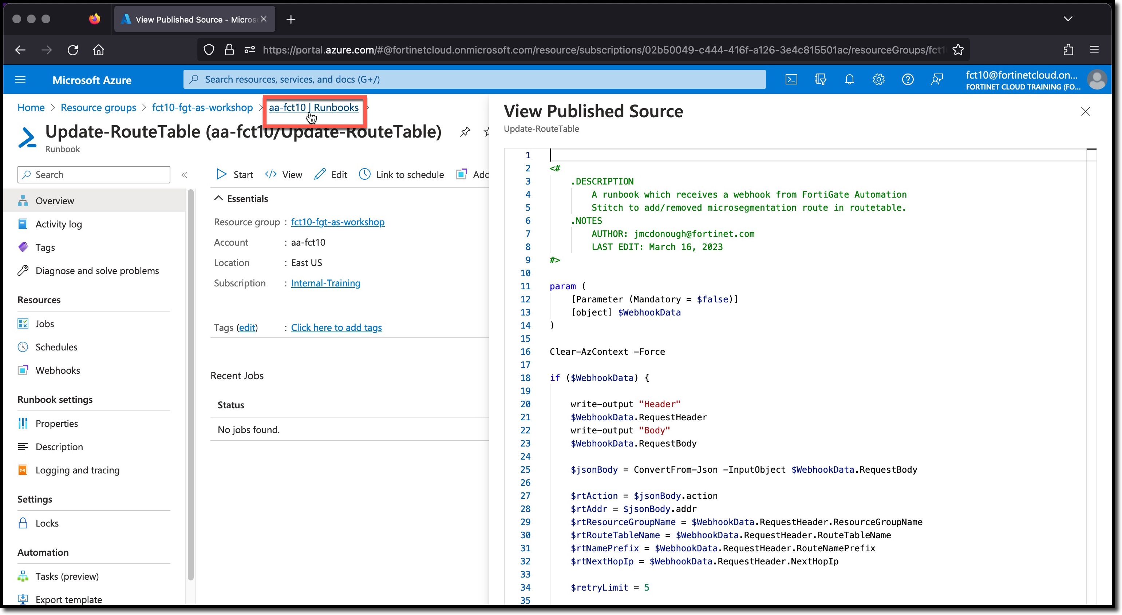Click the browser home icon
This screenshot has height=615, width=1122.
coord(99,50)
